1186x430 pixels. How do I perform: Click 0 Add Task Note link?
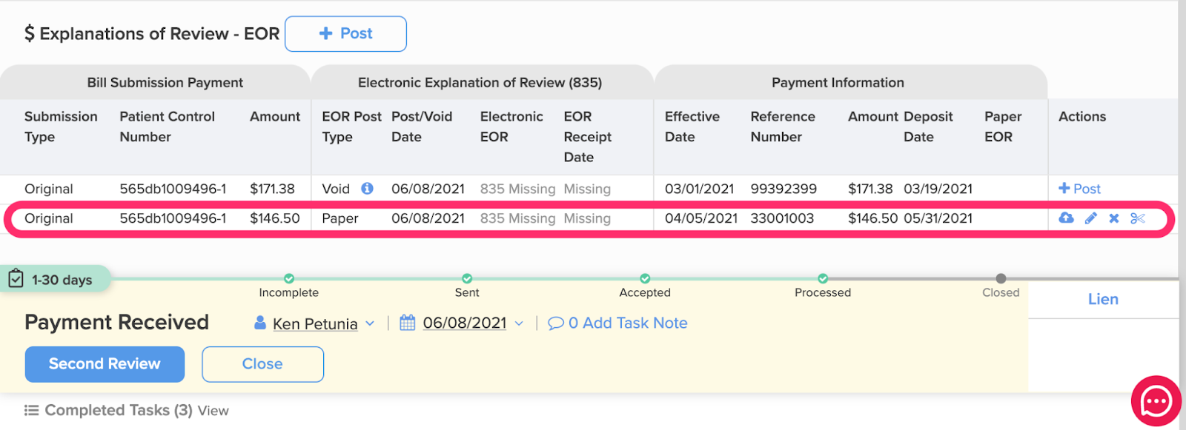[x=617, y=323]
